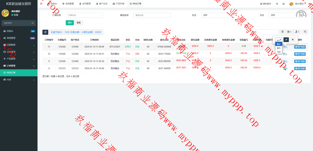The height and width of the screenshot is (151, 313).
Task: Confirm inline edit with the checkmark button
Action: (x=286, y=39)
